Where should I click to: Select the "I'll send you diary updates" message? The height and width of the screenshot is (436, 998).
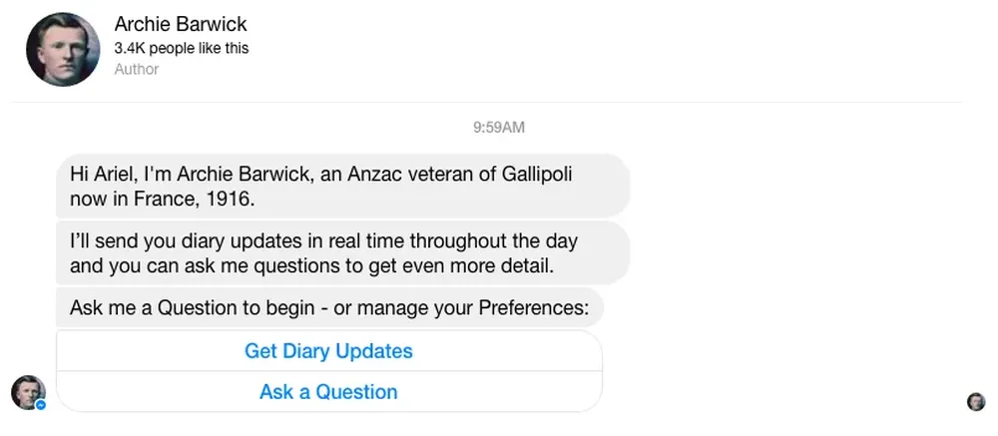point(341,254)
